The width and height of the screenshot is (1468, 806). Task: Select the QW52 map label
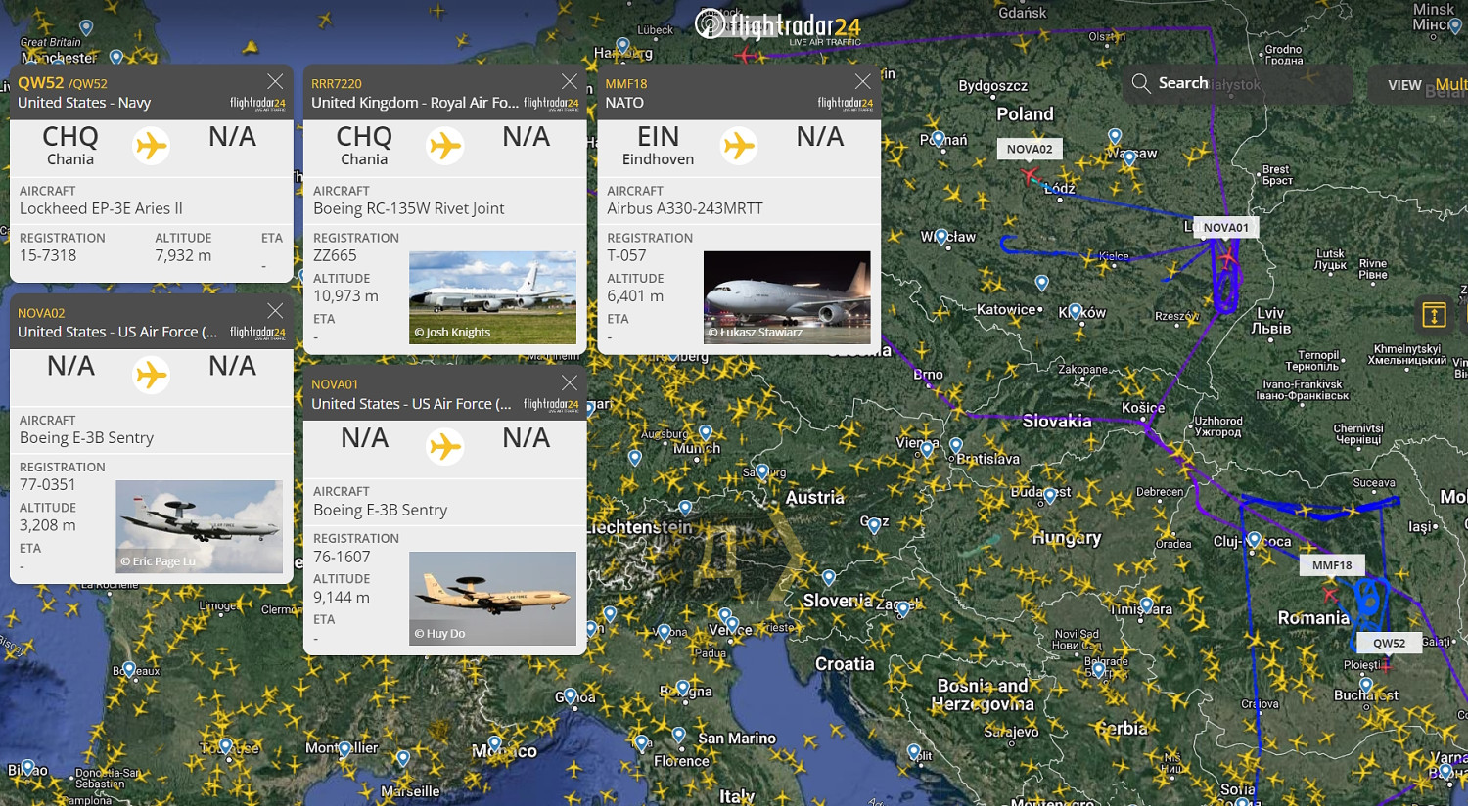1389,643
